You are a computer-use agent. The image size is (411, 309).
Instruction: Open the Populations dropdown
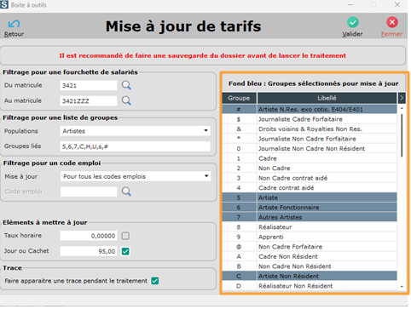click(x=206, y=131)
